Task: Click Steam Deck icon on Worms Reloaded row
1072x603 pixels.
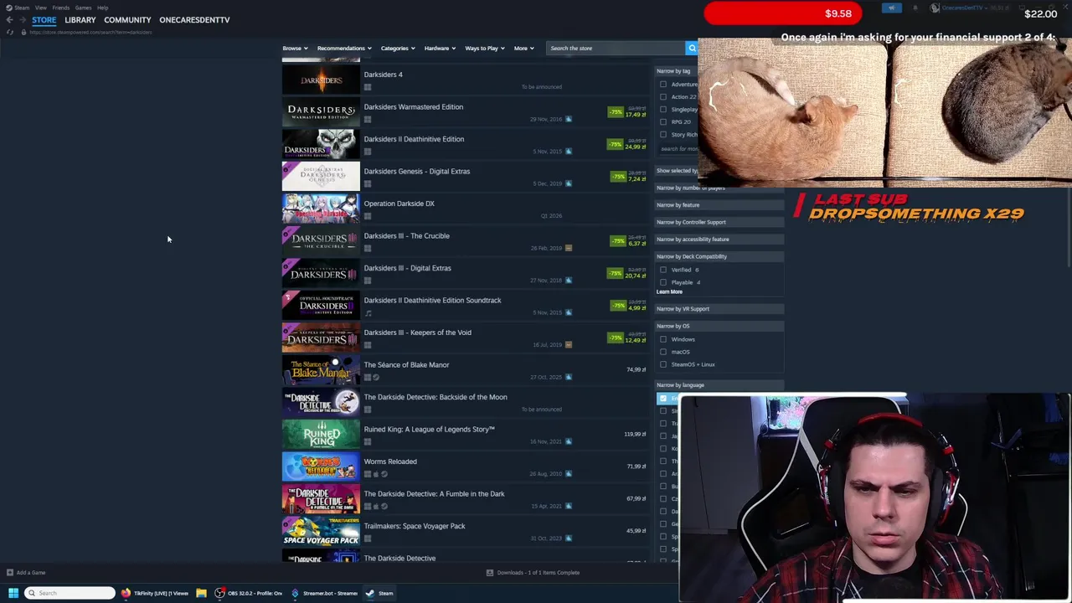Action: (x=384, y=474)
